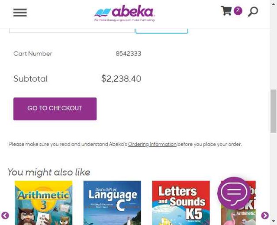Open the Ordering Information link
The image size is (277, 225).
click(x=152, y=145)
